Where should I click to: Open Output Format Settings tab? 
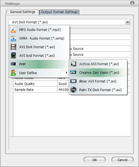coord(59,12)
